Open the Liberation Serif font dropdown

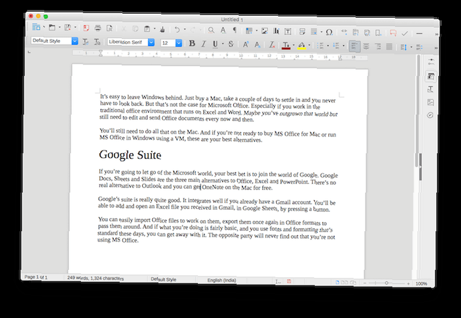point(151,43)
